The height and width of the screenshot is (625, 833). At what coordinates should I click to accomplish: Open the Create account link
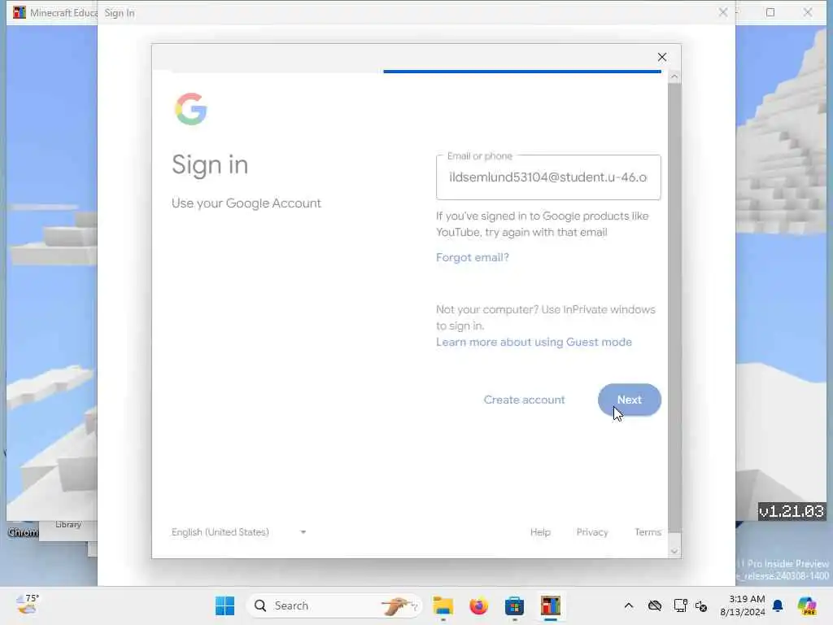pyautogui.click(x=524, y=400)
